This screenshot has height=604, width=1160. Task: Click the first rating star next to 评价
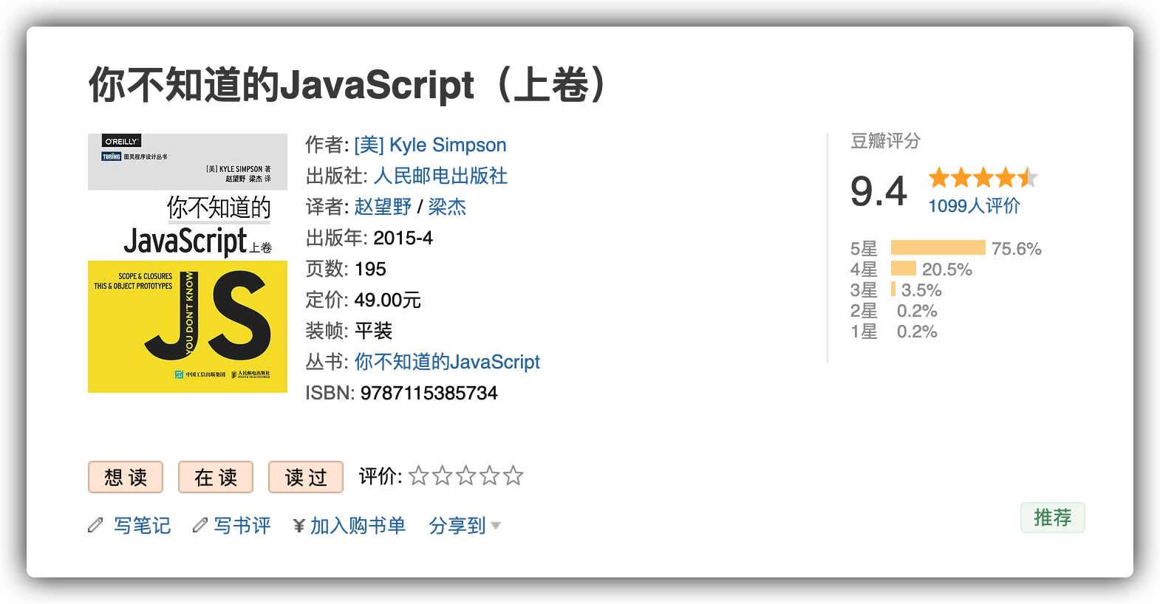419,476
